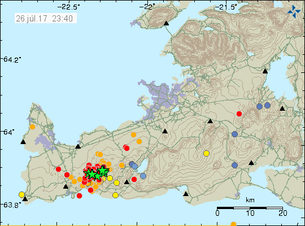Image resolution: width=305 pixels, height=226 pixels.
Task: Click the black triangle station on the far-west coast
Action: [x=23, y=142]
